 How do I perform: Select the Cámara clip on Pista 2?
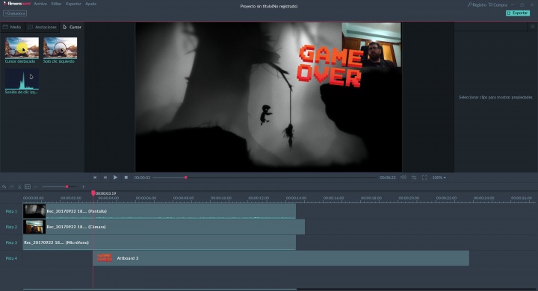[x=164, y=227]
